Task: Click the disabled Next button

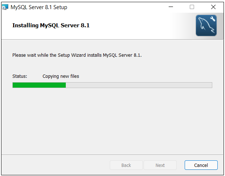Action: [x=160, y=165]
